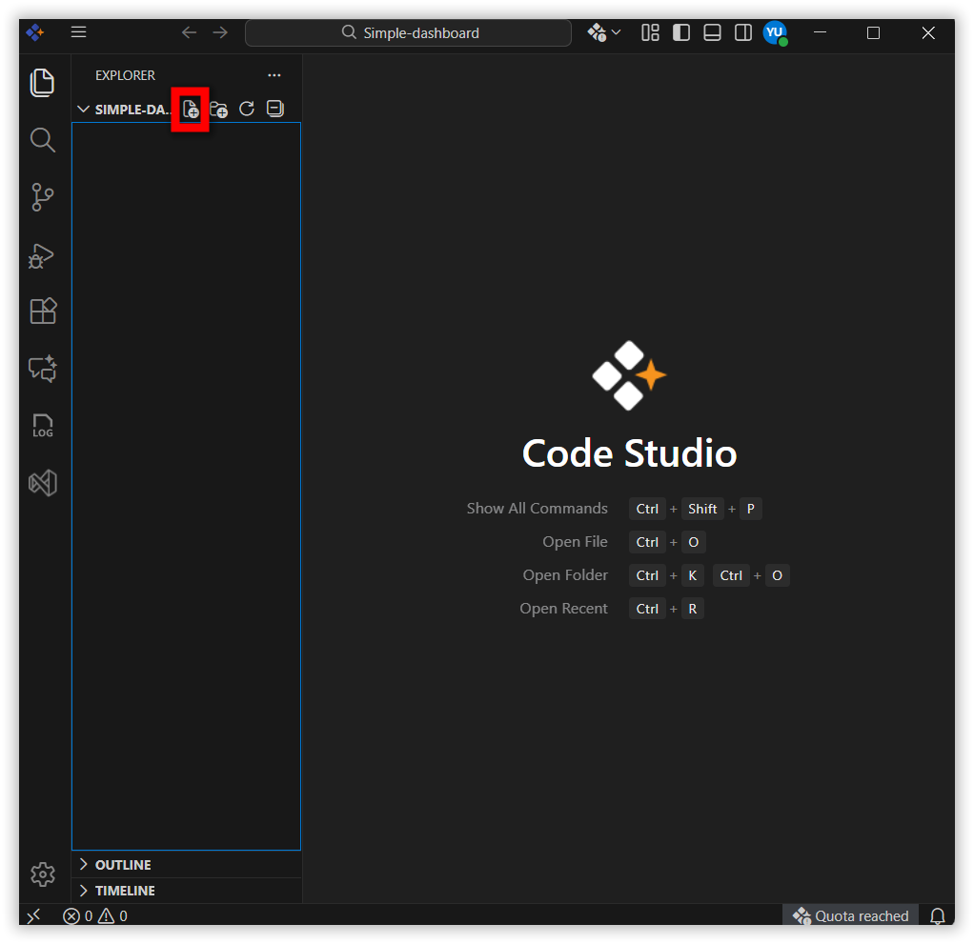The width and height of the screenshot is (974, 944).
Task: Maximize the Code Studio window
Action: pyautogui.click(x=873, y=33)
